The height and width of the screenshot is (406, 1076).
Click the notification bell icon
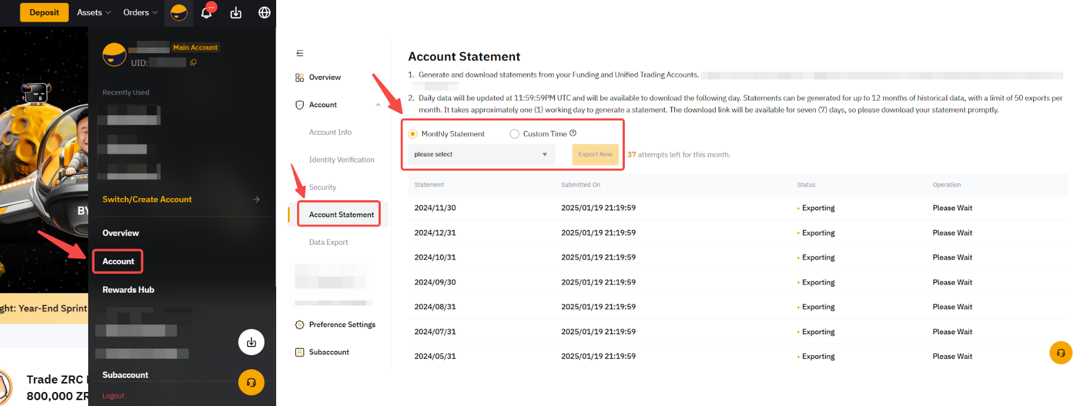coord(207,13)
